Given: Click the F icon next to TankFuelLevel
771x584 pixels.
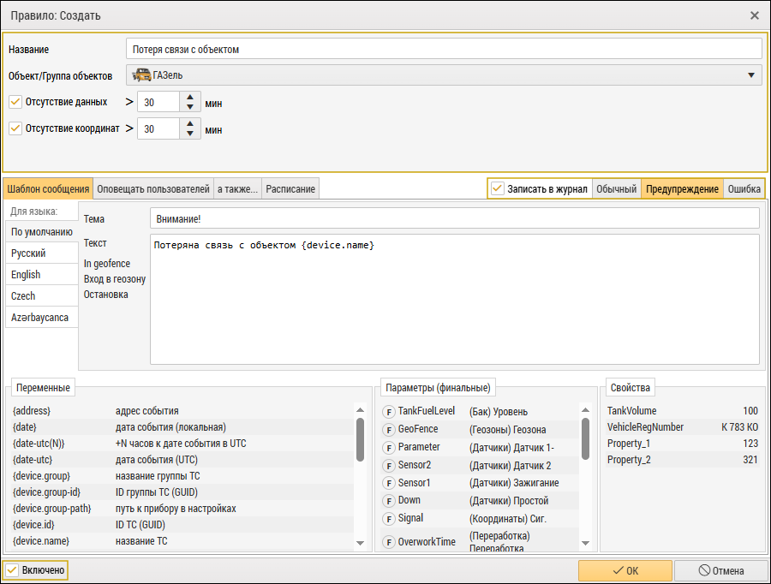Looking at the screenshot, I should [388, 412].
